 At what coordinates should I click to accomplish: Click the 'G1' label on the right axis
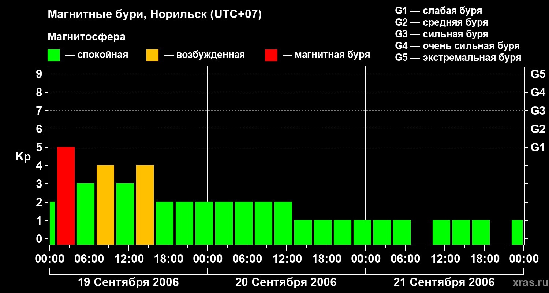click(538, 147)
